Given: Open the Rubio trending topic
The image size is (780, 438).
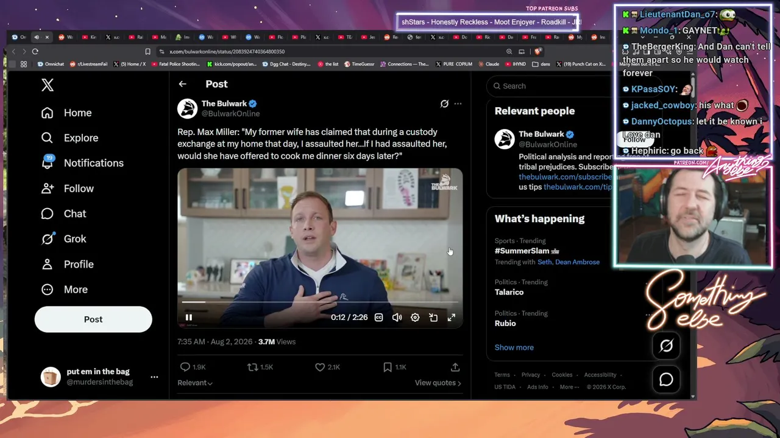Looking at the screenshot, I should (505, 323).
